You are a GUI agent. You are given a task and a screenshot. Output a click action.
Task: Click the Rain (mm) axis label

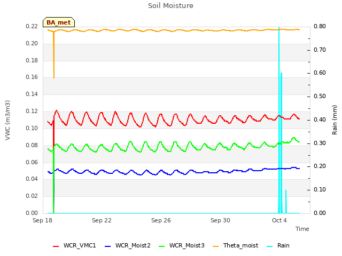pos(335,120)
